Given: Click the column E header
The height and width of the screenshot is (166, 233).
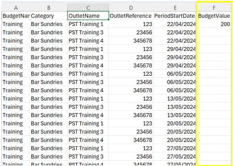Looking at the screenshot, I should tap(175, 8).
